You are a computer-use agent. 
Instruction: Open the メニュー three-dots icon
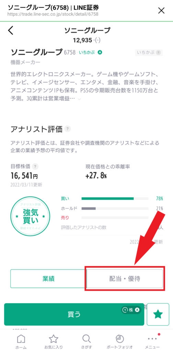tap(153, 339)
